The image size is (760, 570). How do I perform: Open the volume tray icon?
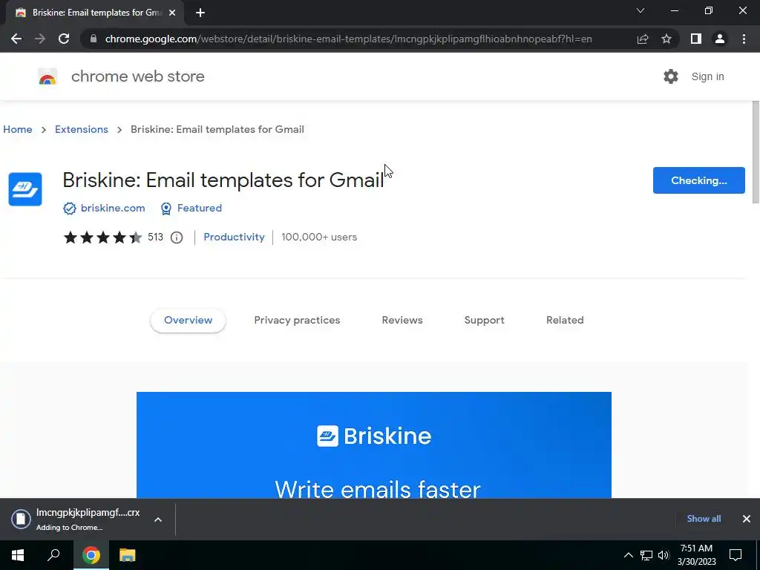tap(664, 555)
